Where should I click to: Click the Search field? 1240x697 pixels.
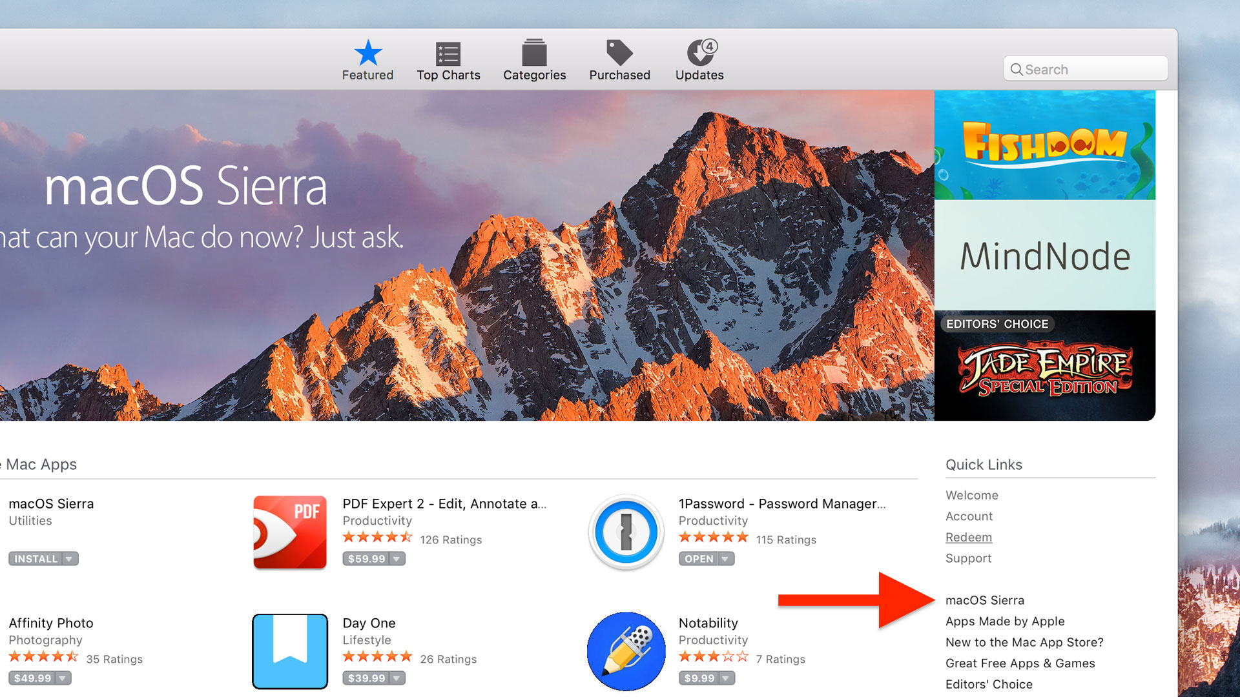(x=1086, y=68)
